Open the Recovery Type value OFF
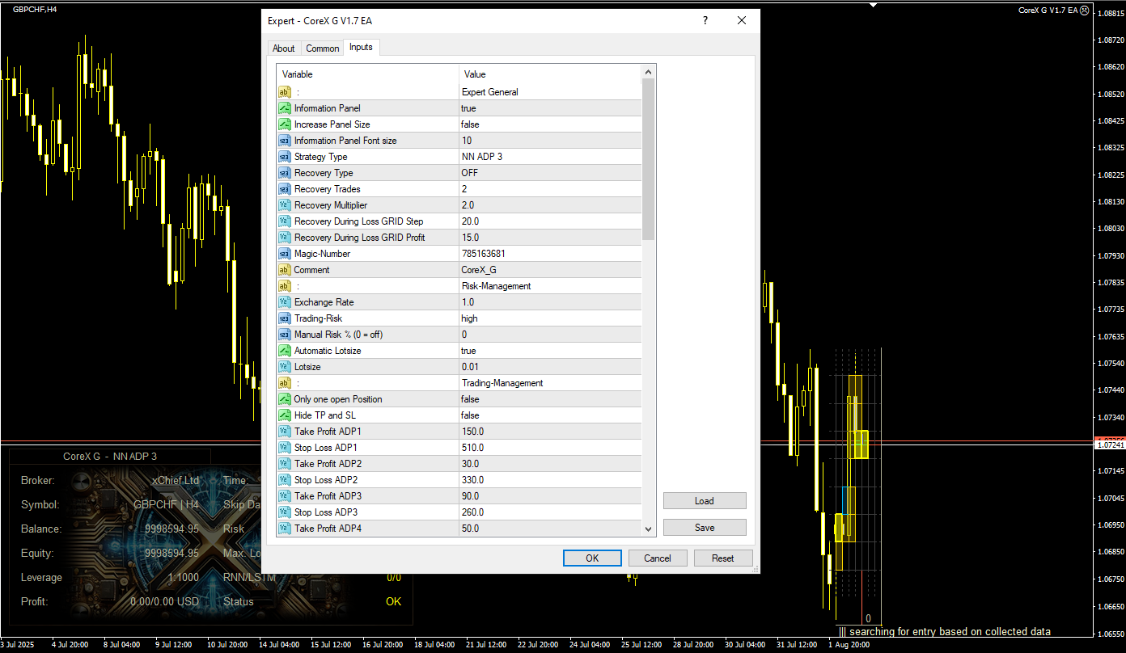Screen dimensions: 1126x653 550,173
